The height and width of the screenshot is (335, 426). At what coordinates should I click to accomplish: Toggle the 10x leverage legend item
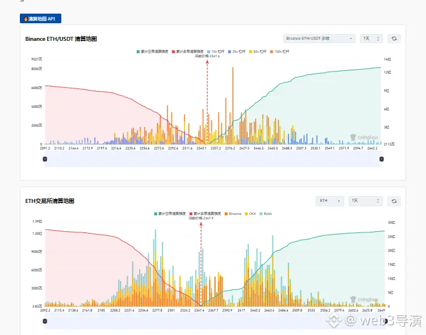coord(216,52)
